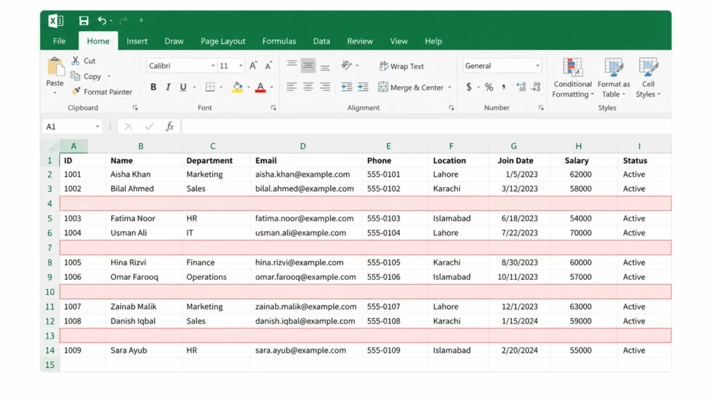The width and height of the screenshot is (712, 400).
Task: Align text left
Action: coord(291,87)
